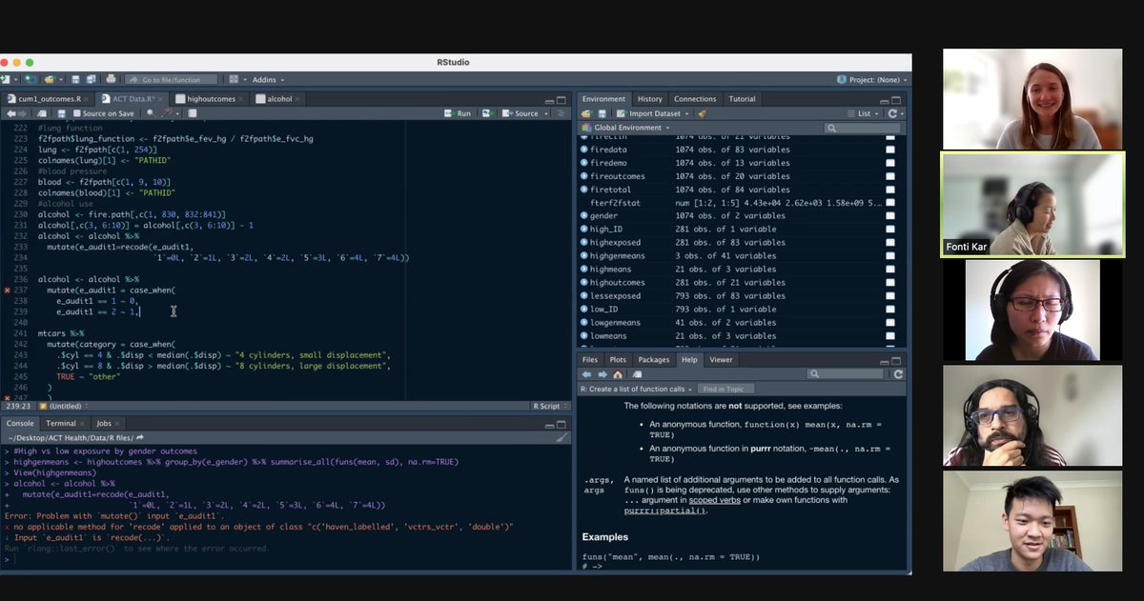Viewport: 1144px width, 601px height.
Task: Expand the firedata data frame
Action: pyautogui.click(x=584, y=150)
